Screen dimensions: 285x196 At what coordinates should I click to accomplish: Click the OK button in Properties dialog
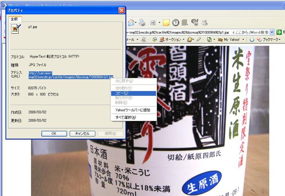(x=54, y=134)
